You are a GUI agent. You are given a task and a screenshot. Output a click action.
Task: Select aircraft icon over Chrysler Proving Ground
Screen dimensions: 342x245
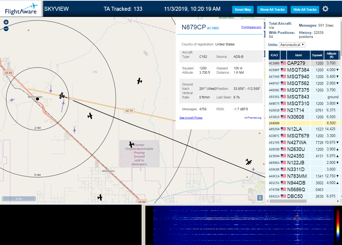(x=131, y=144)
